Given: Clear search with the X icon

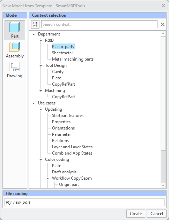Looking at the screenshot, I should pos(163,24).
